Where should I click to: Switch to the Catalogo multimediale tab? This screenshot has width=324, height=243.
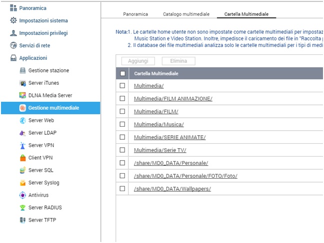(186, 14)
